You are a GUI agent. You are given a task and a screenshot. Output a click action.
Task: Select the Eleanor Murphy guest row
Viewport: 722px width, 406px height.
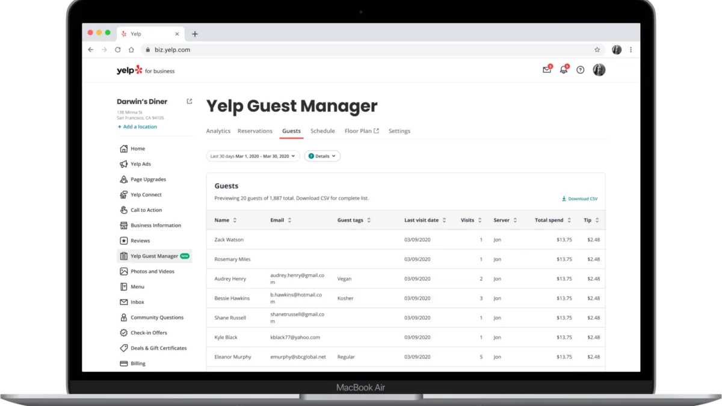pyautogui.click(x=406, y=357)
